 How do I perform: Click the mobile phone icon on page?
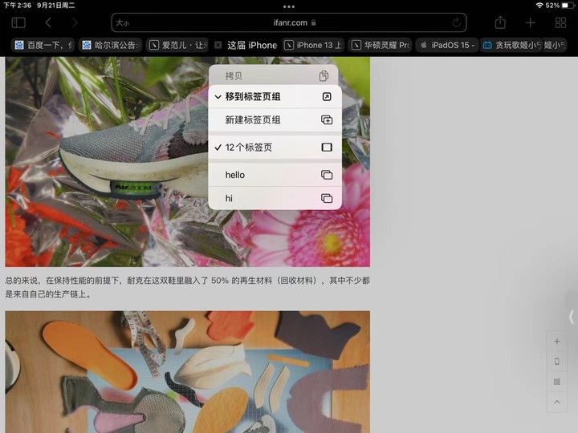(557, 362)
